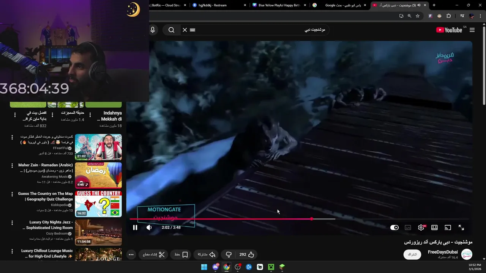Open Guess The Country video thumbnail
The image size is (486, 273).
click(98, 204)
